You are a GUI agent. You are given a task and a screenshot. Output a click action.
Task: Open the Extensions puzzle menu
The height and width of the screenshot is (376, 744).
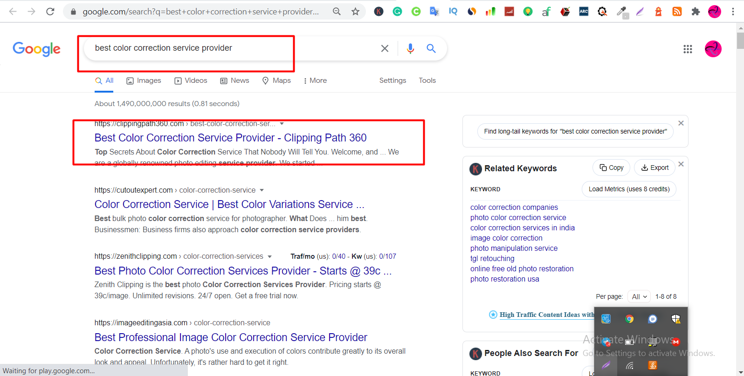tap(696, 12)
